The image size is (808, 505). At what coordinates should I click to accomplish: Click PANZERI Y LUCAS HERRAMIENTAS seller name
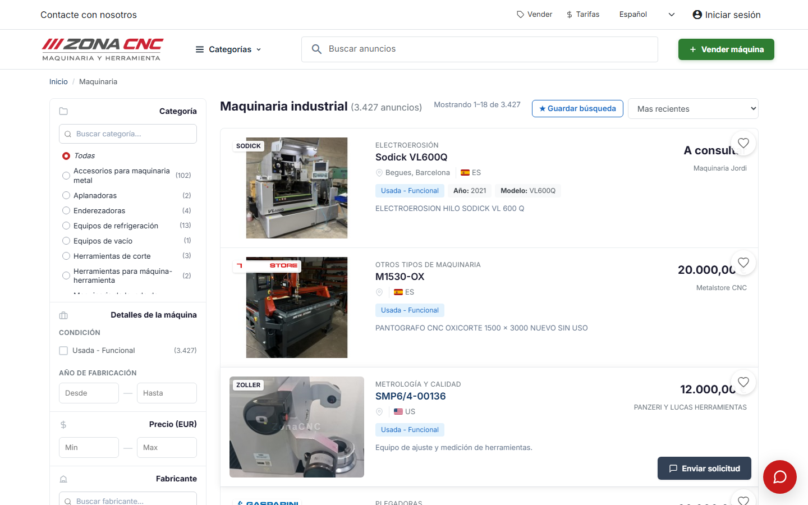tap(690, 407)
